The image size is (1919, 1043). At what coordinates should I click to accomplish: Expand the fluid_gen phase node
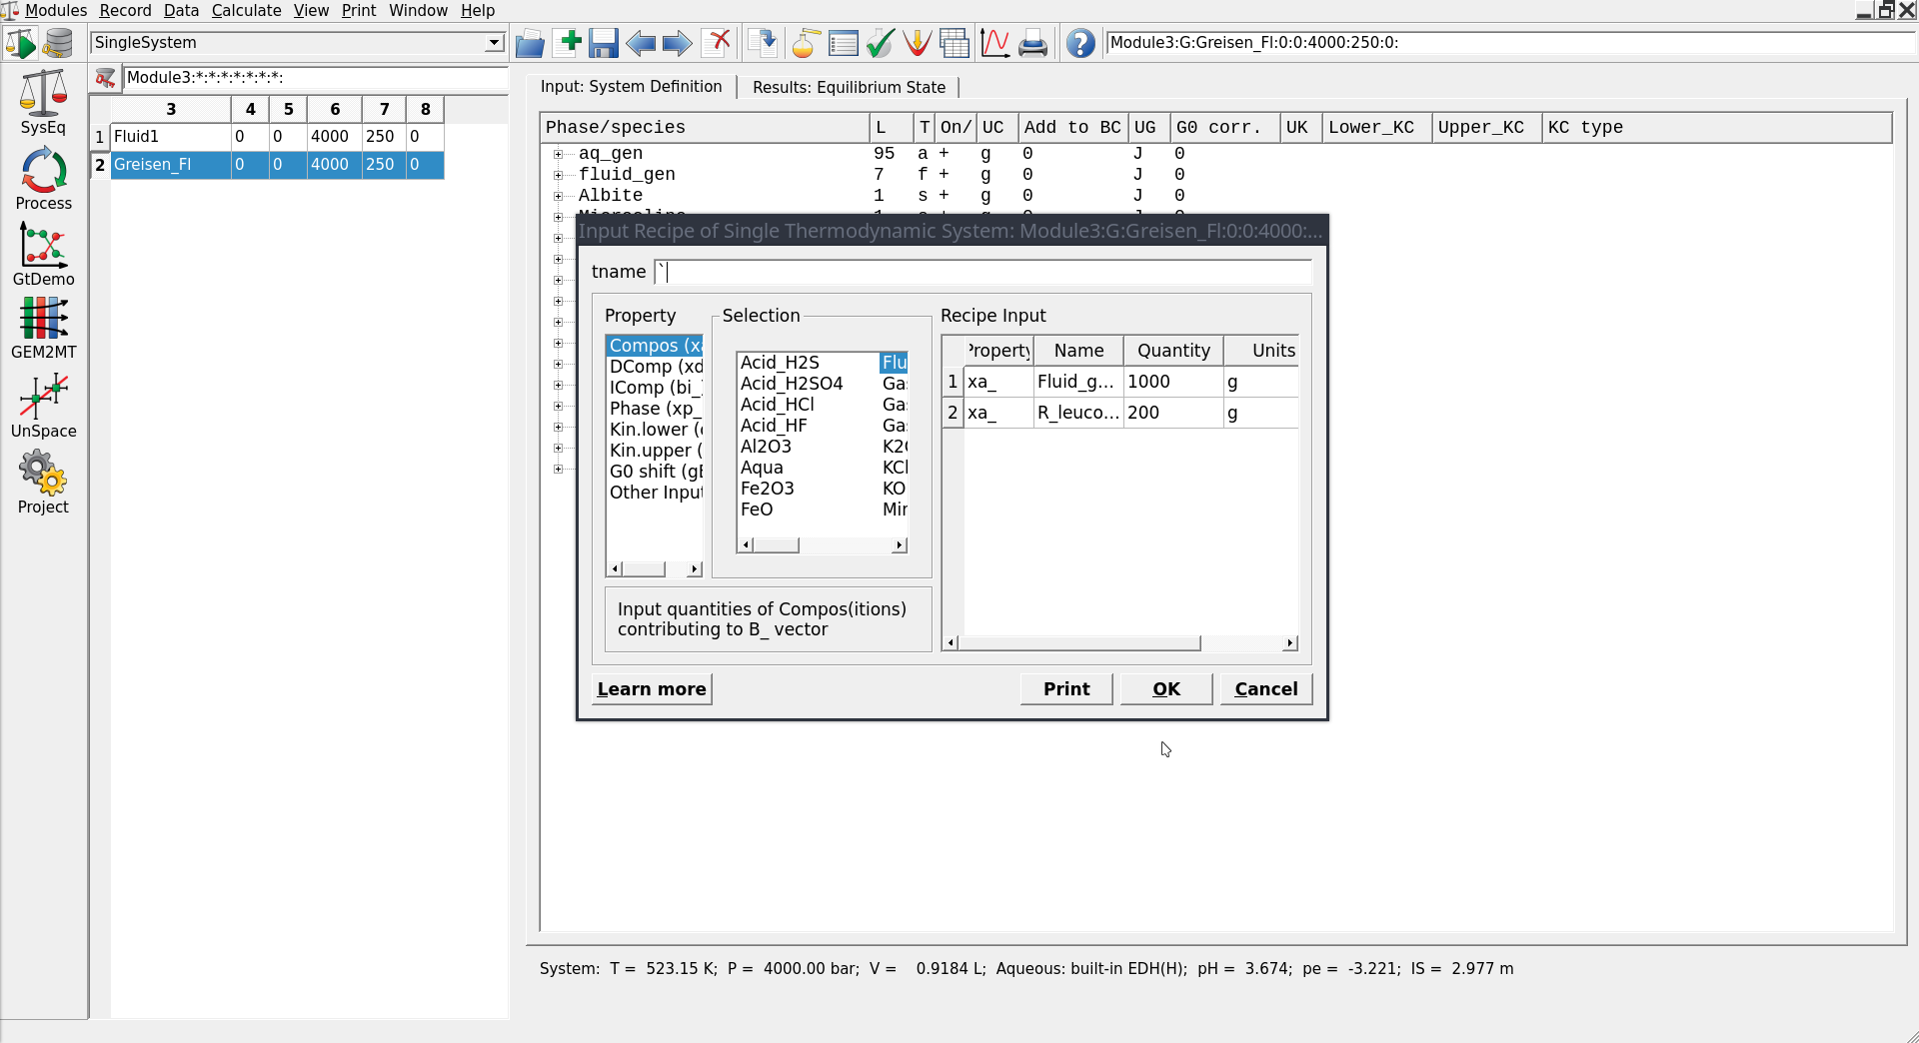tap(558, 175)
